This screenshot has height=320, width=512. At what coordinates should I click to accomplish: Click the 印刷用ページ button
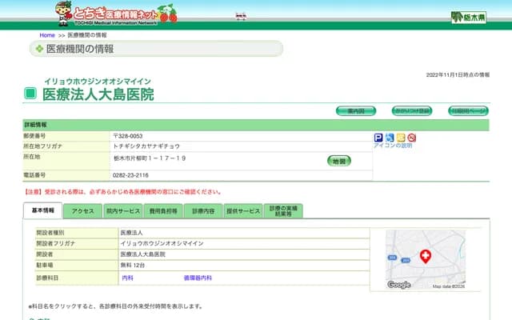tap(468, 111)
